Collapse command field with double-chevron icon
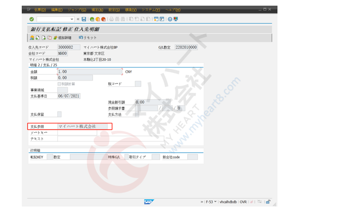361x214 pixels. 78,19
